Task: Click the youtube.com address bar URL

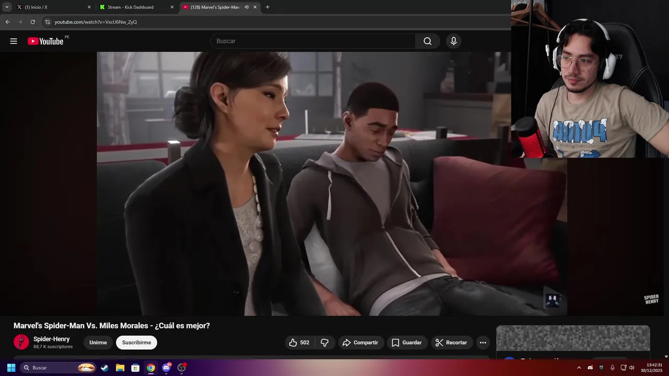Action: 96,22
